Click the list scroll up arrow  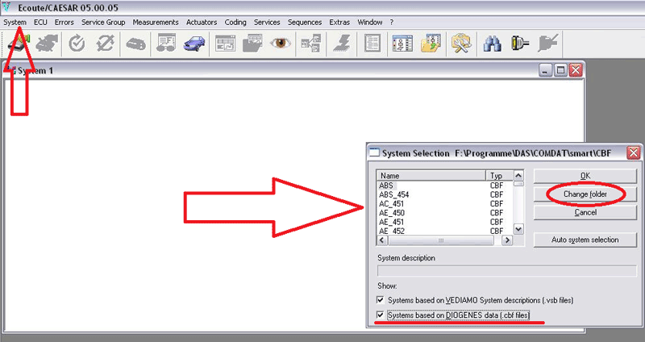(518, 175)
